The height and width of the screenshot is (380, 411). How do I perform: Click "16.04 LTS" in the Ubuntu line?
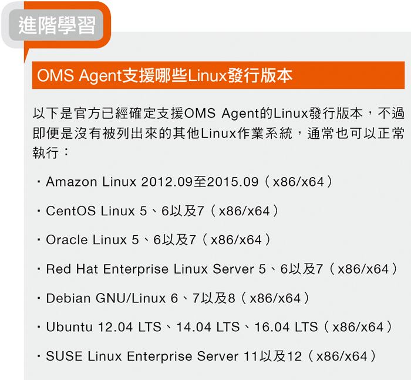(287, 327)
